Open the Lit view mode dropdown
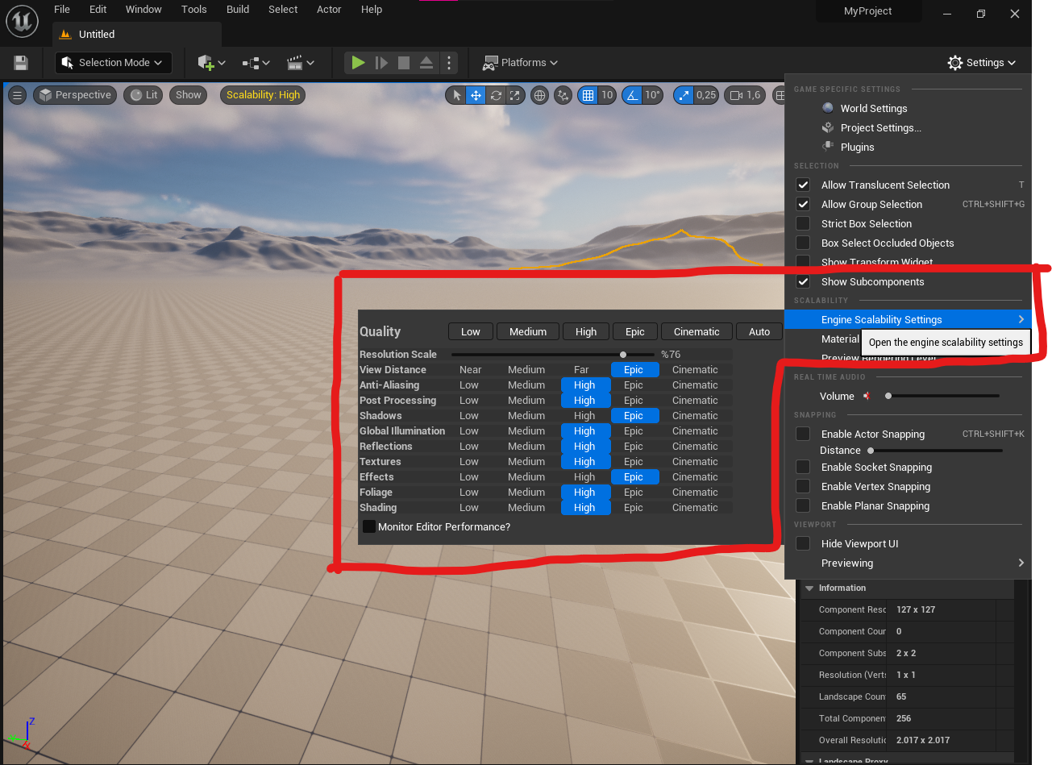The height and width of the screenshot is (765, 1052). coord(144,95)
